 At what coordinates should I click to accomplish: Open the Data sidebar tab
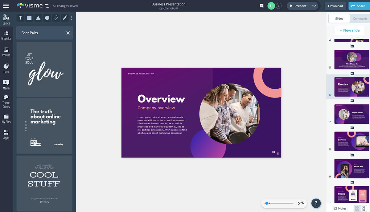point(6,69)
